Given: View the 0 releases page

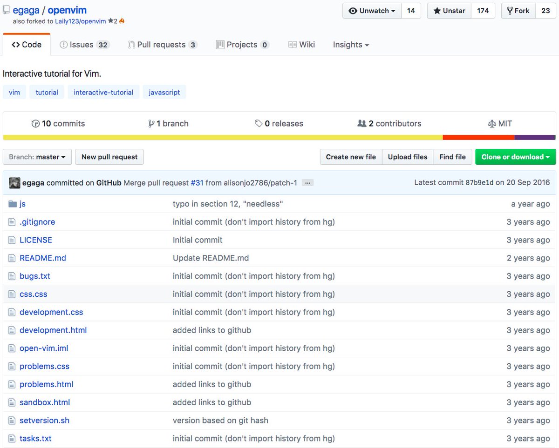Looking at the screenshot, I should coord(279,124).
